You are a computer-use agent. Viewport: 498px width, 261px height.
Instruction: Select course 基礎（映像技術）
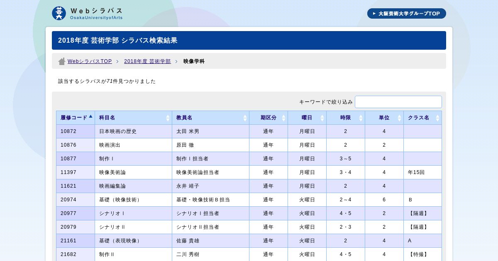pos(120,200)
